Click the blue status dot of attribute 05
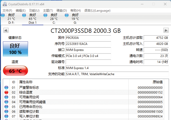Screen dimensions: 171x120 (x=6, y=107)
